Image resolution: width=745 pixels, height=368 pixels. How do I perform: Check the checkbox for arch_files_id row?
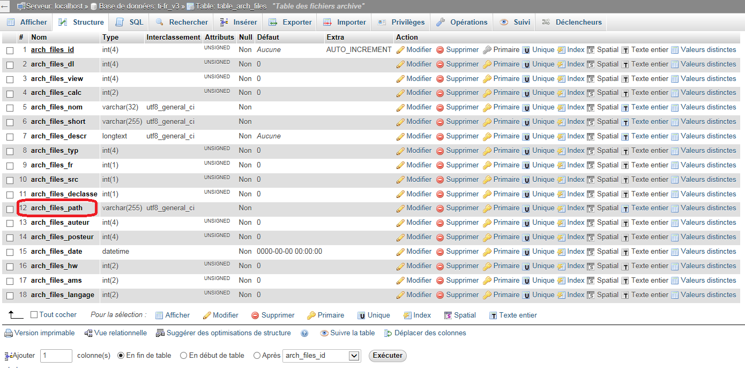10,50
